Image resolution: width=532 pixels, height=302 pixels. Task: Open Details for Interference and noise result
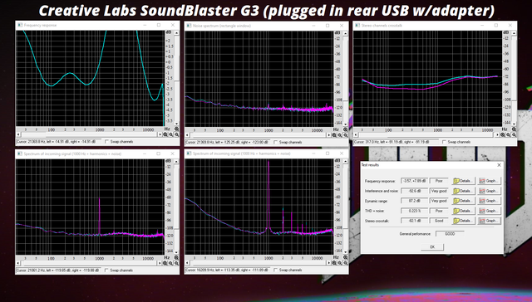point(464,191)
